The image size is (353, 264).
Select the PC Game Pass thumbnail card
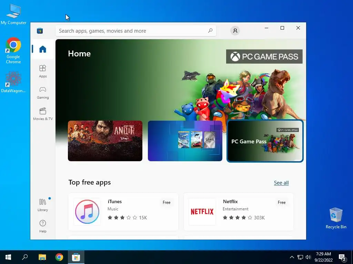pos(265,141)
